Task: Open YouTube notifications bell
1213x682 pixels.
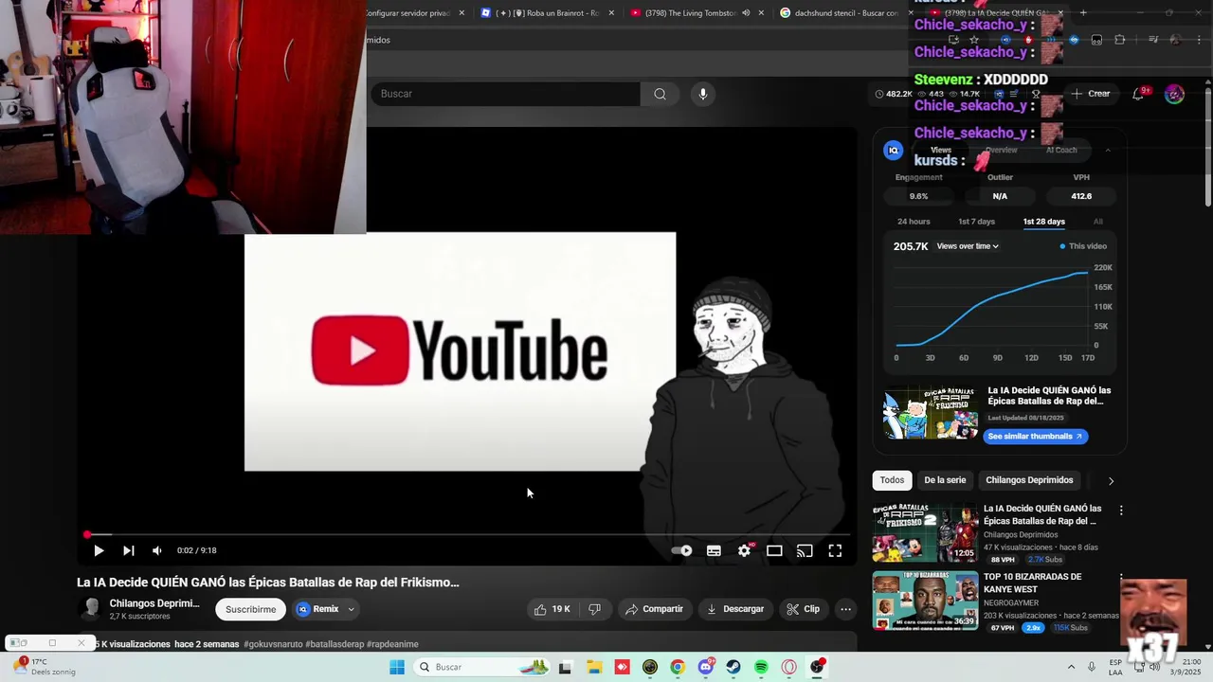Action: 1138,94
